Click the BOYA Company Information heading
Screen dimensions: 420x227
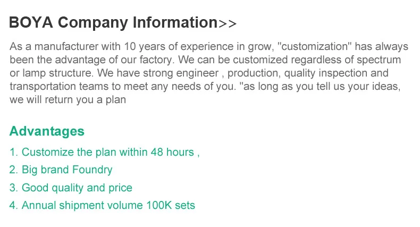[x=113, y=23]
